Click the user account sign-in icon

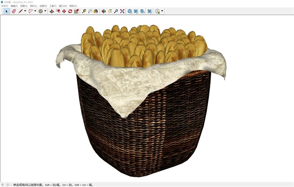tap(158, 11)
